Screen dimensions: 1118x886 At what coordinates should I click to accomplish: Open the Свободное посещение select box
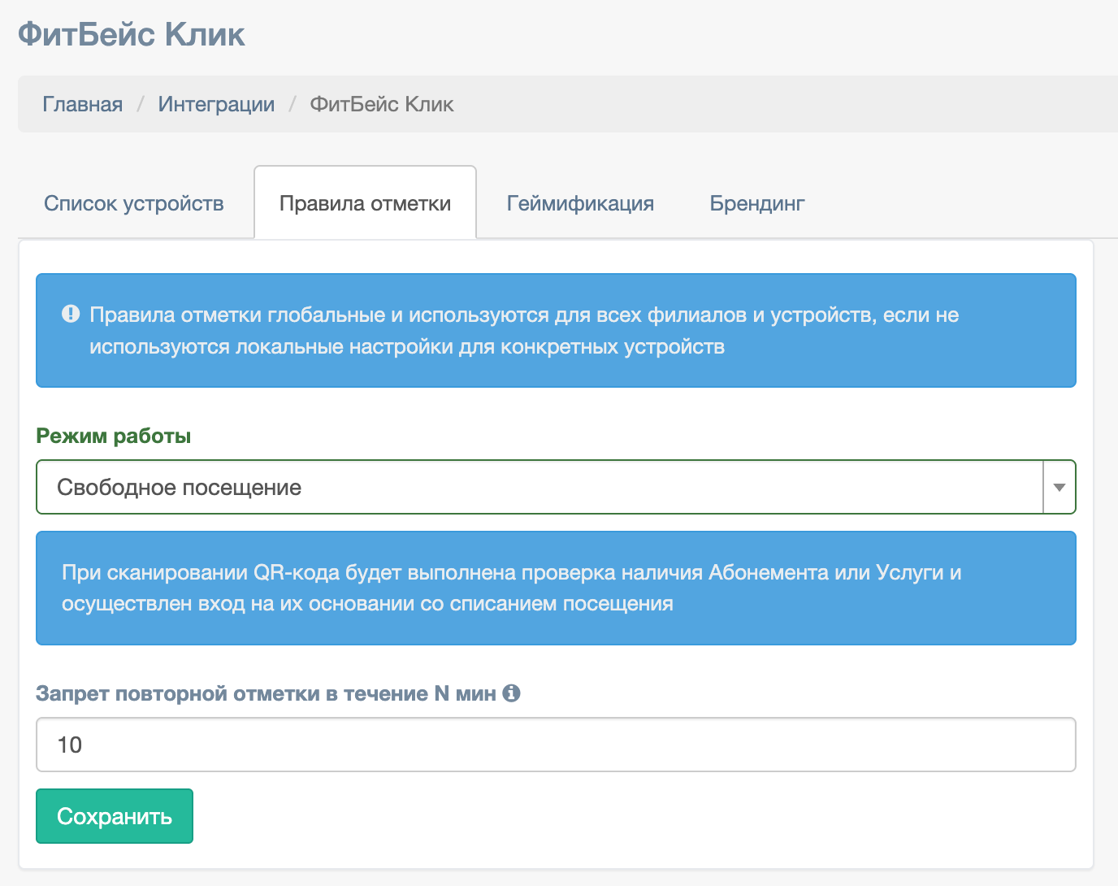536,488
